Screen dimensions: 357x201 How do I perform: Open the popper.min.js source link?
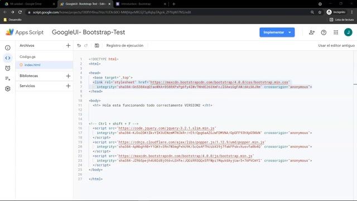click(x=191, y=142)
